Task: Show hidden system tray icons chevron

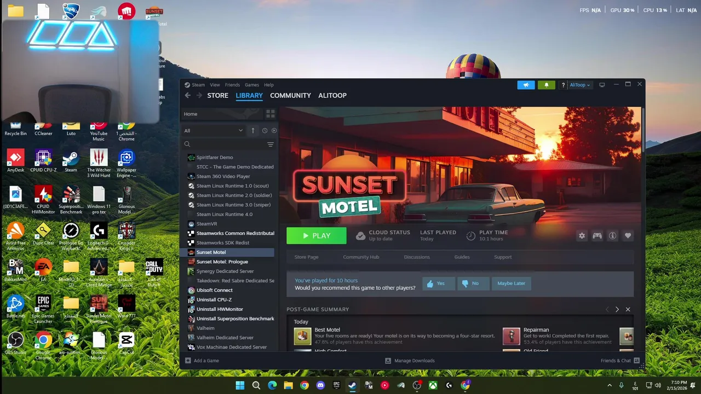Action: point(610,385)
